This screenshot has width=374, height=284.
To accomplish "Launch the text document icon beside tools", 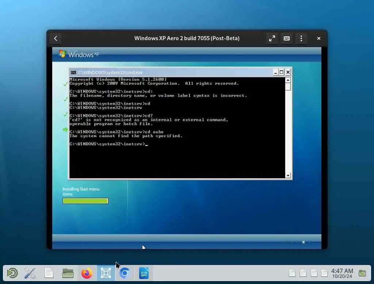I will (x=49, y=273).
